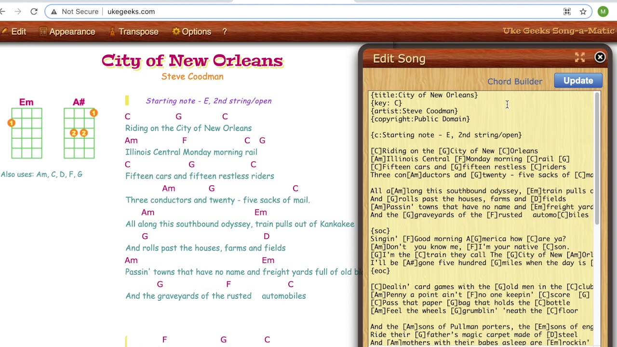Open the Options menu
This screenshot has height=347, width=617.
(x=192, y=32)
